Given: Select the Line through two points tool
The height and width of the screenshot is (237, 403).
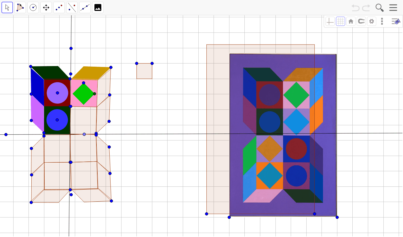Looking at the screenshot, I should (x=85, y=7).
